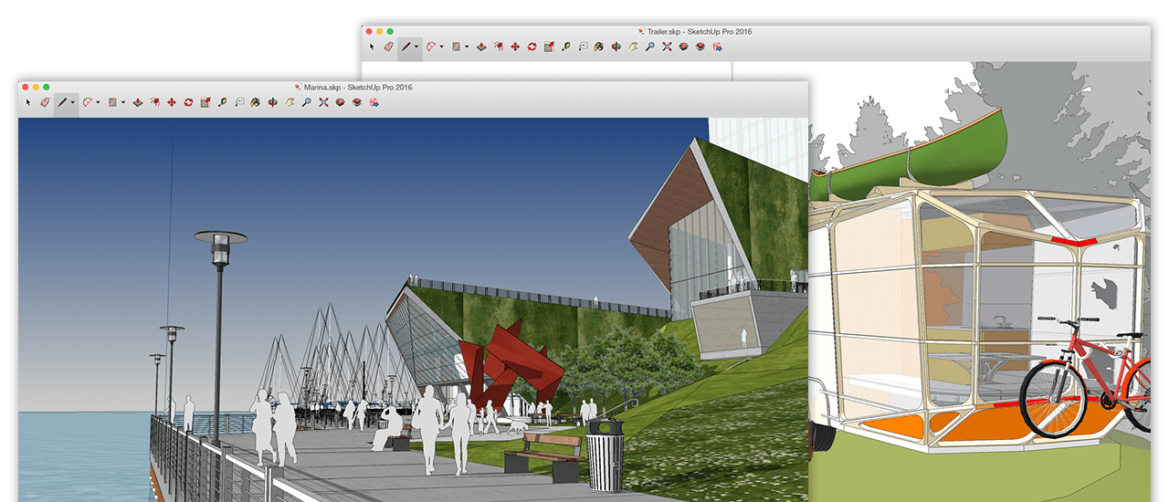Activate Push/Pull tool in Trailer window
1169x502 pixels.
(x=481, y=46)
